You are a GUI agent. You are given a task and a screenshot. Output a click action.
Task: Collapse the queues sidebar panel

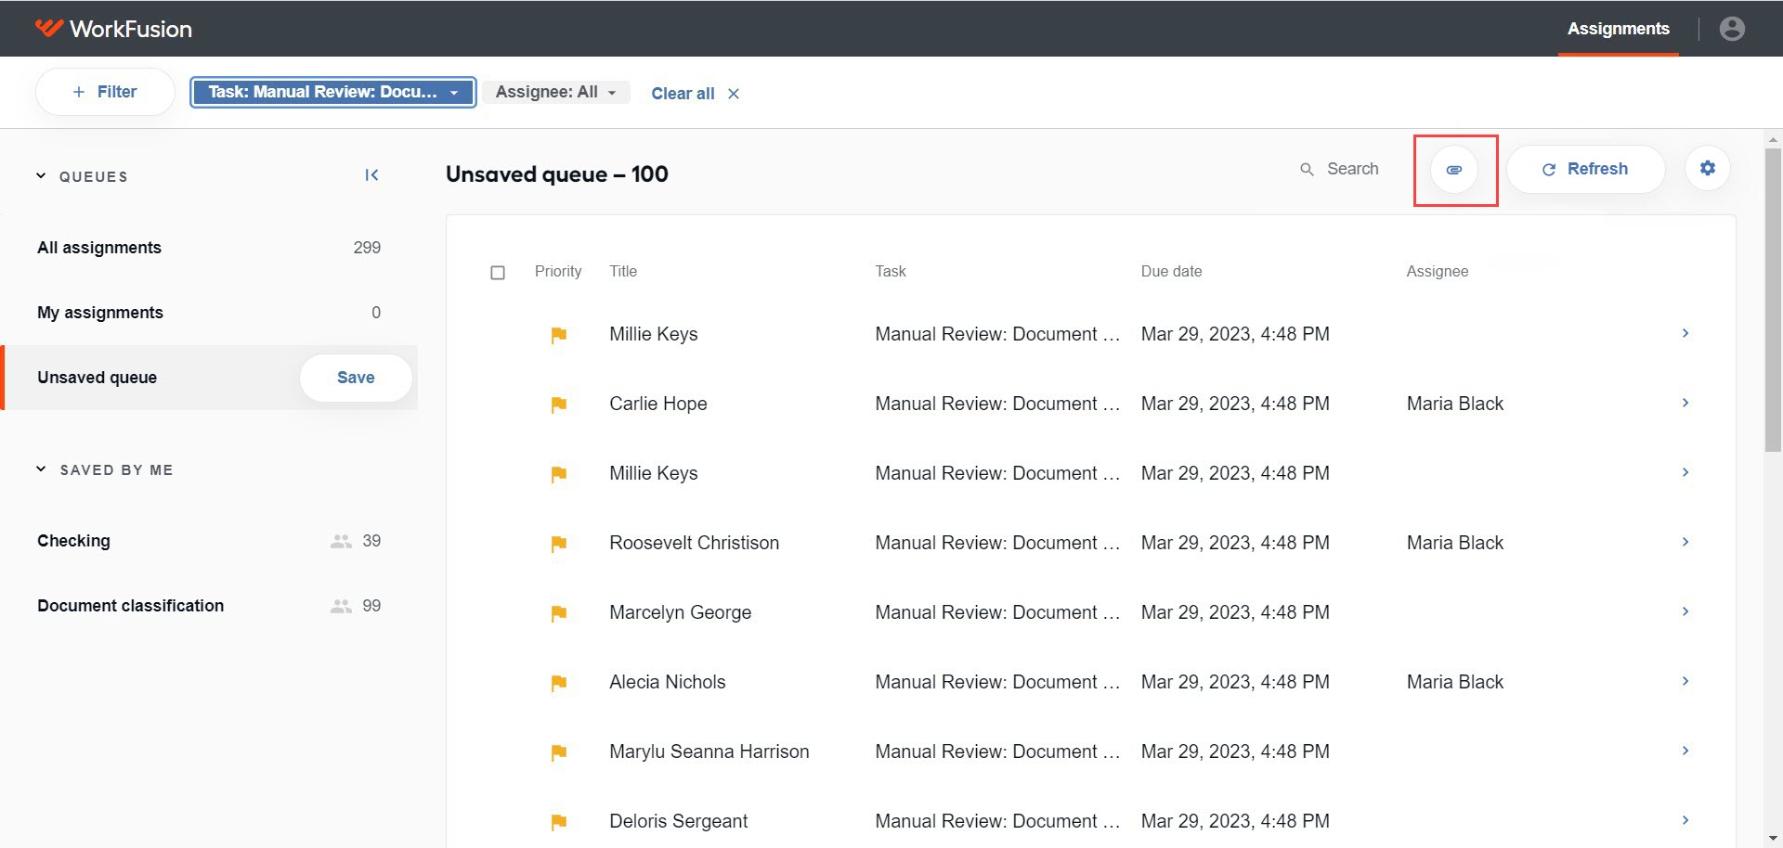click(x=371, y=175)
